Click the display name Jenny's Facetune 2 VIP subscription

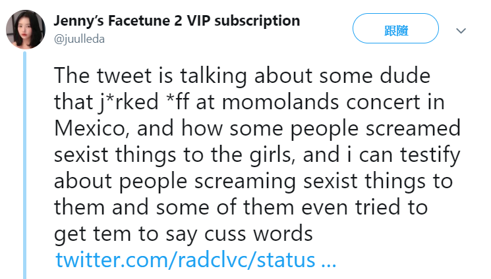(177, 20)
